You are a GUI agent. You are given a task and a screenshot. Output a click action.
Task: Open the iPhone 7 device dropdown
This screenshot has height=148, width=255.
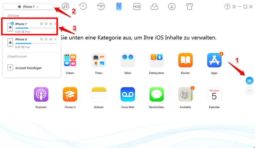point(28,7)
